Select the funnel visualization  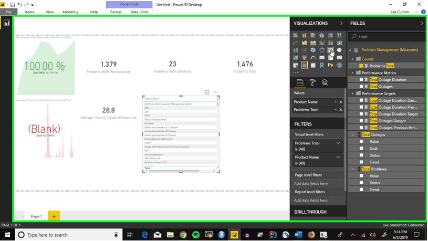(304, 58)
